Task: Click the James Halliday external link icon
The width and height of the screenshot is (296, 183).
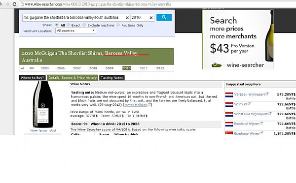Action: point(149,104)
